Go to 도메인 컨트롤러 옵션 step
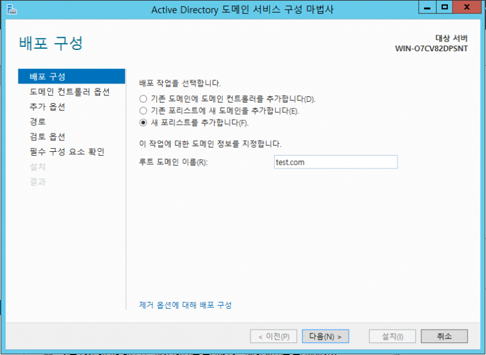This screenshot has width=486, height=355. (70, 92)
